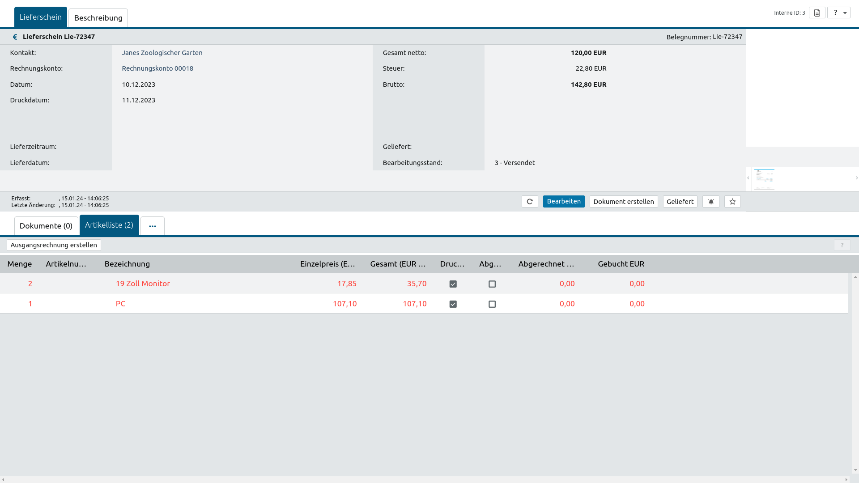Expand the more tabs ellipsis menu
Screen dimensions: 859x483
153,226
